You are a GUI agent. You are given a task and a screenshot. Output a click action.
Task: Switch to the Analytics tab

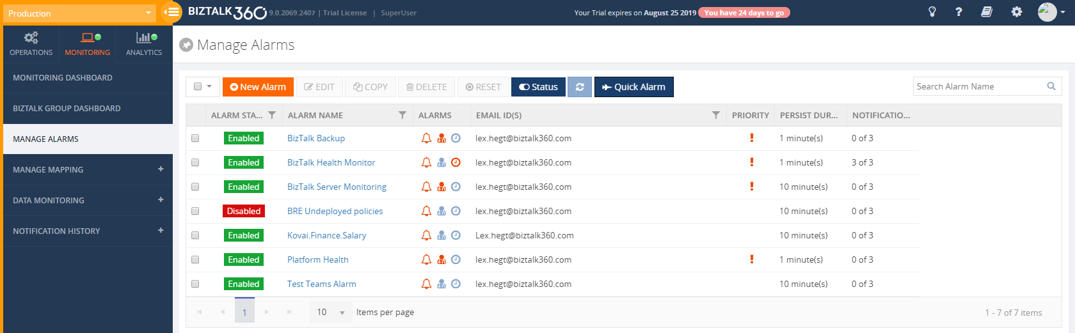tap(144, 44)
